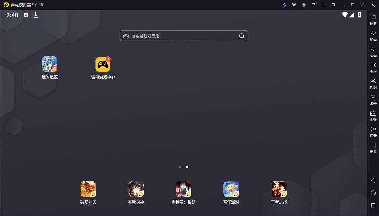Click the mini-window mode icon
Screen dimensions: 379x216
(x=333, y=5)
